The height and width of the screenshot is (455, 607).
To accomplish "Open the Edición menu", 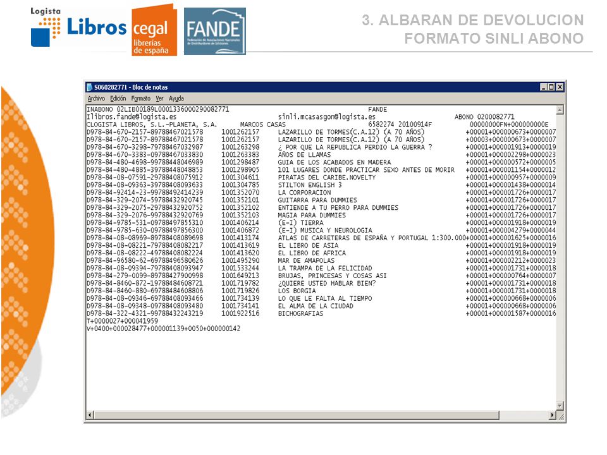I will (118, 99).
